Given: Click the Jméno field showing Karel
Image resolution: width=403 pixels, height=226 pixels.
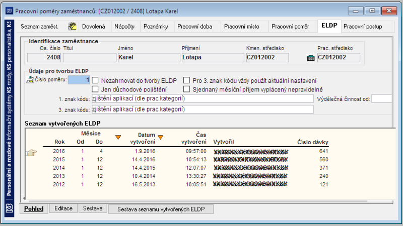Looking at the screenshot, I should click(x=149, y=57).
